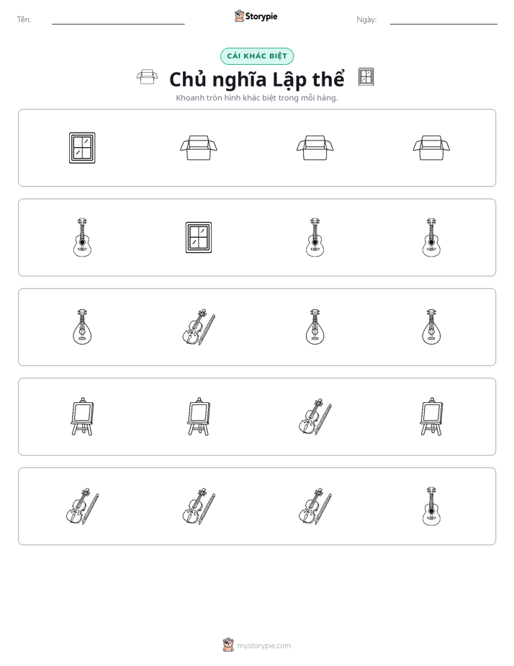Screen dimensions: 514x666
Task: Click the window among the guitars
Action: pos(199,237)
